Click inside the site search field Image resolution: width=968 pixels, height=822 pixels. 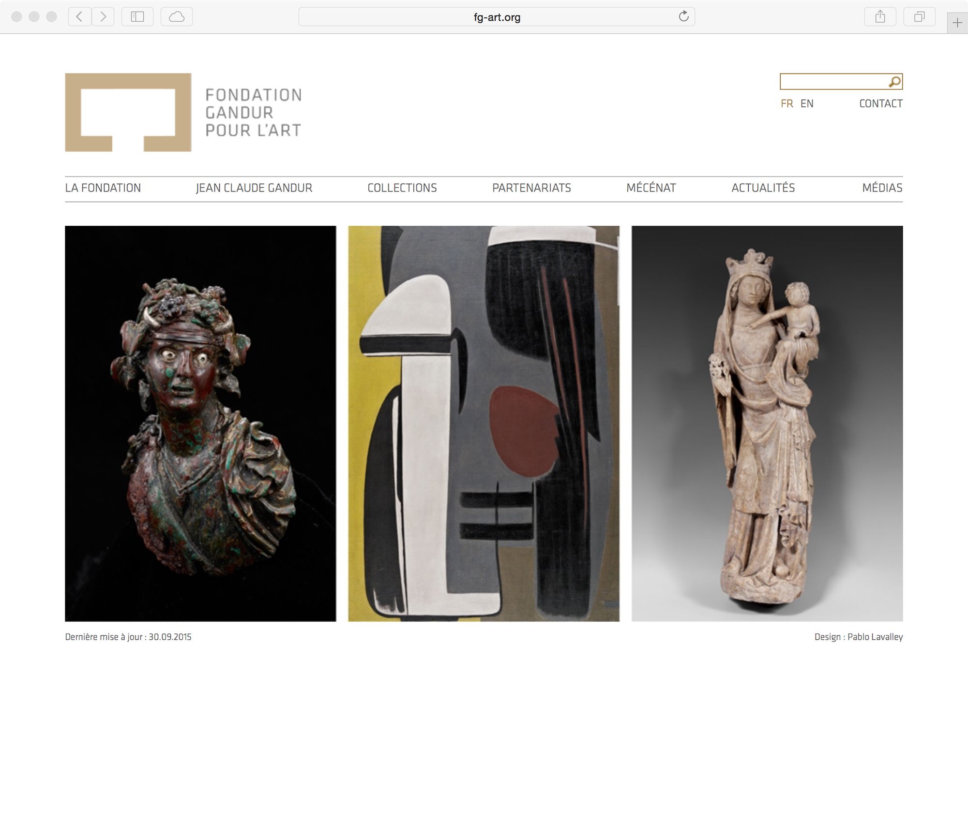(x=833, y=82)
